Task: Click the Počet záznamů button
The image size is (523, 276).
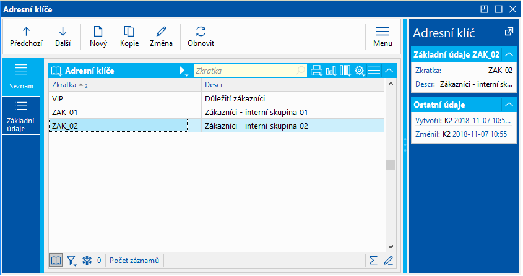Action: tap(134, 261)
